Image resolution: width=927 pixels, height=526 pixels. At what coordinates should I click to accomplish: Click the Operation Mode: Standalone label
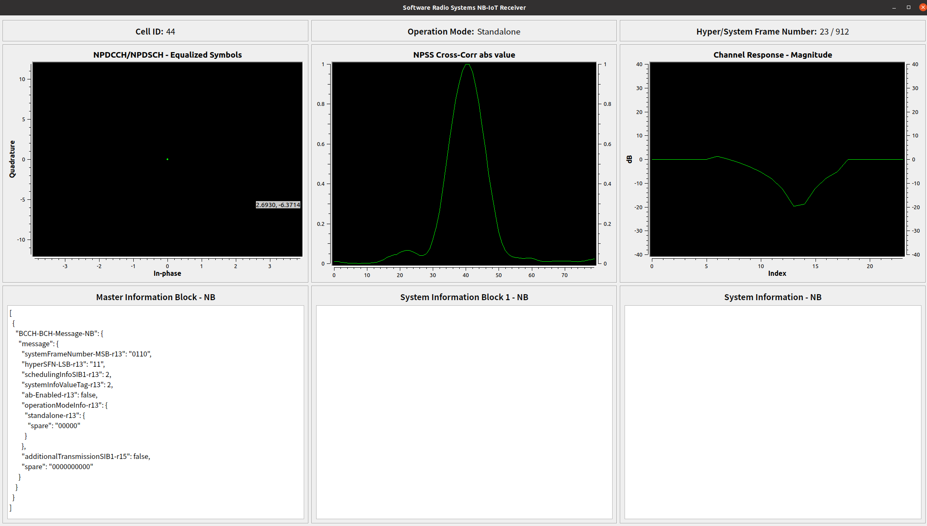pos(463,32)
